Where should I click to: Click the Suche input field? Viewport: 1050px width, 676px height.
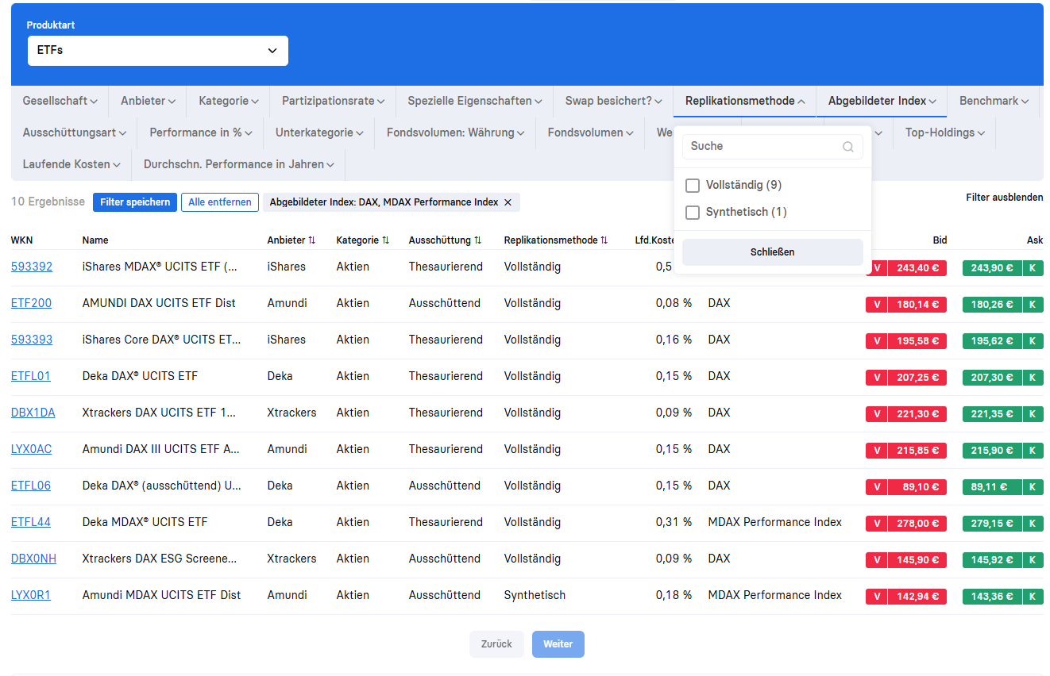click(759, 147)
